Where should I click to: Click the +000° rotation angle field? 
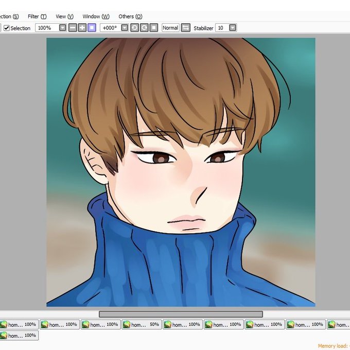(x=111, y=28)
